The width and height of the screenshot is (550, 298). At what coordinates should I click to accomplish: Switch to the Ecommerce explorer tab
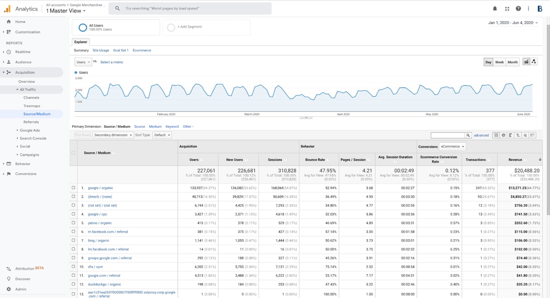(142, 50)
